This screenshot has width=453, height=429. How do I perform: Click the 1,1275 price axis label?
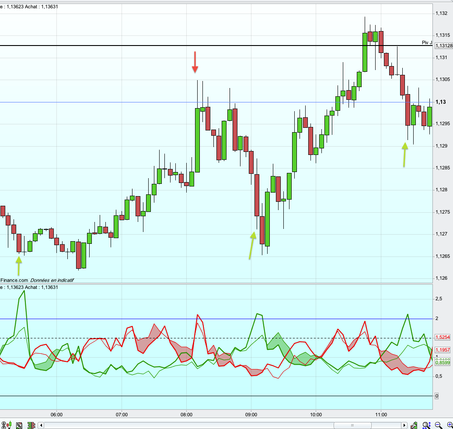[x=443, y=212]
